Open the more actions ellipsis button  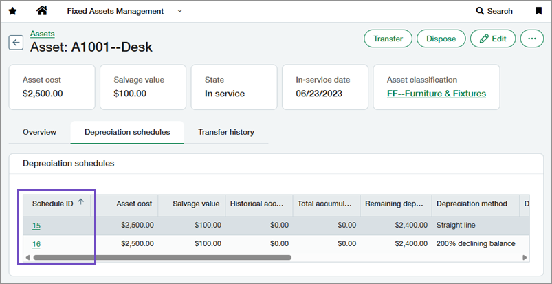tap(531, 39)
